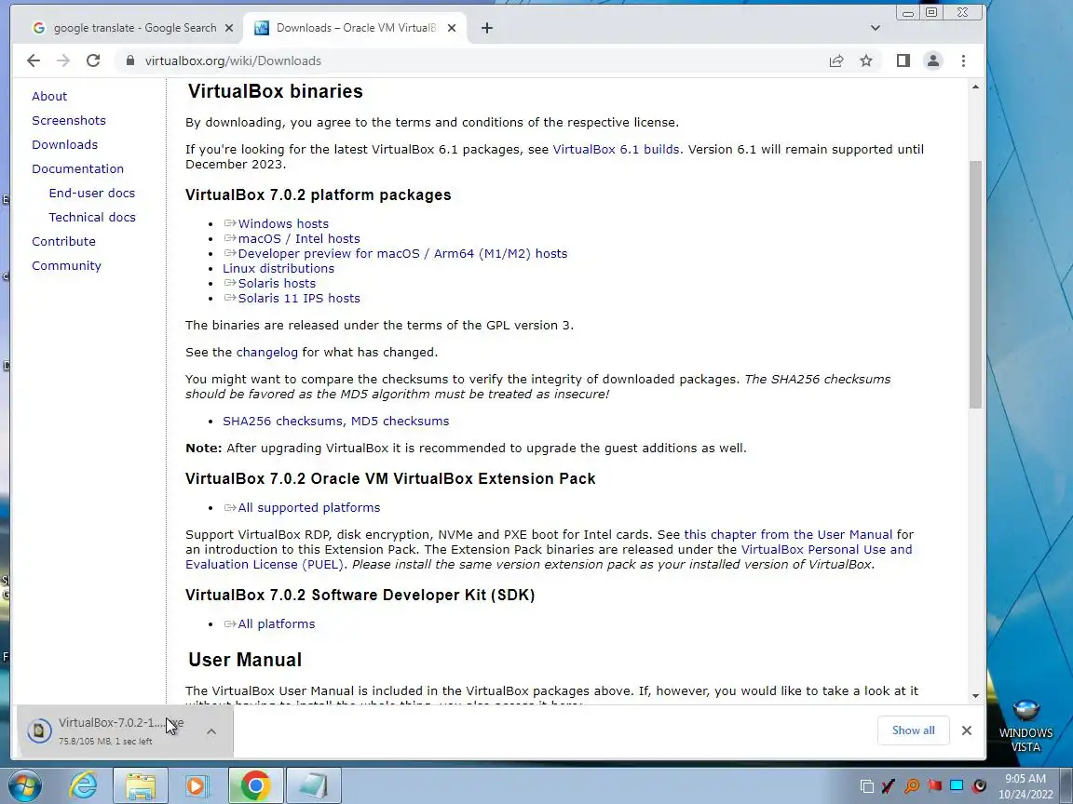The image size is (1073, 804).
Task: Open this chapter from the User Manual link
Action: (788, 535)
